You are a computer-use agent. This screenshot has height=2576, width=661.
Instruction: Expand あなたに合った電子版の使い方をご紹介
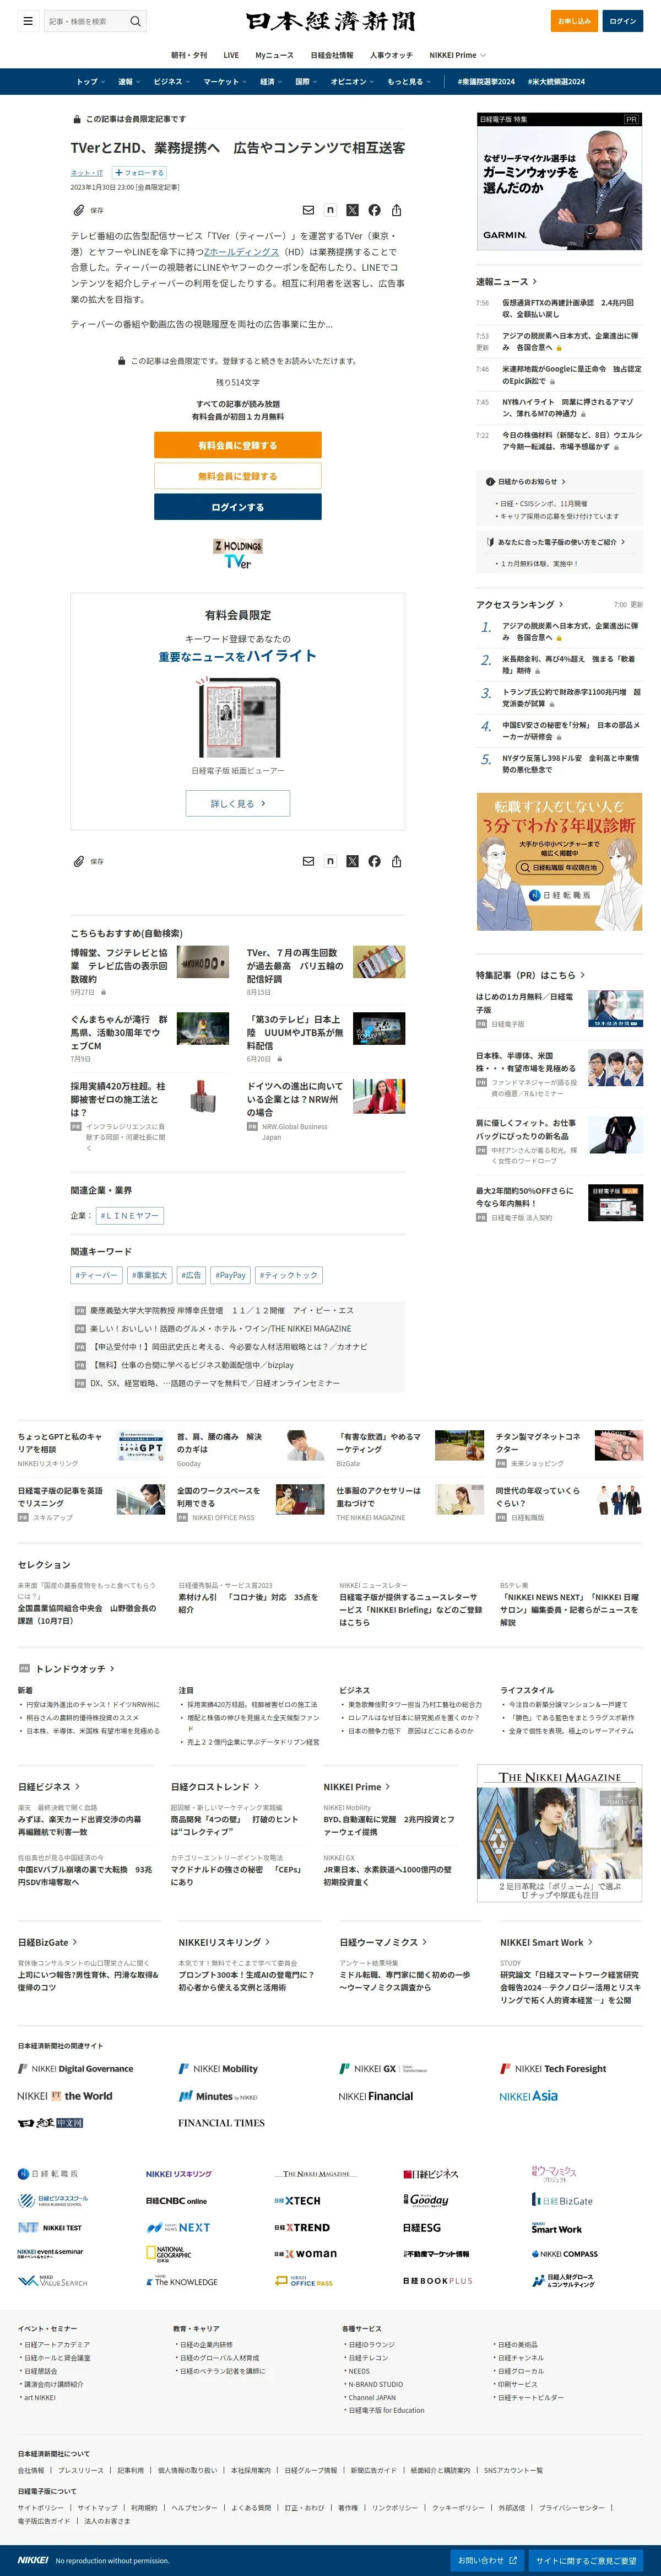pos(556,542)
